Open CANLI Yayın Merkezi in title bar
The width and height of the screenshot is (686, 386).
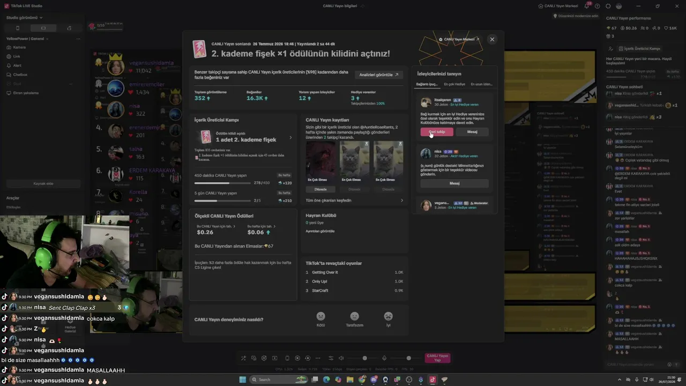(x=559, y=6)
